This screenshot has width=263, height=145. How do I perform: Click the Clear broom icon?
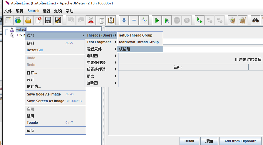[x=232, y=20]
